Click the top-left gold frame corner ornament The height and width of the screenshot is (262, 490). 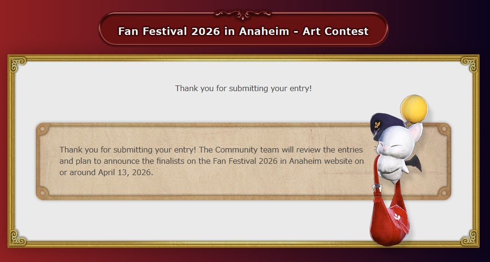pos(17,64)
